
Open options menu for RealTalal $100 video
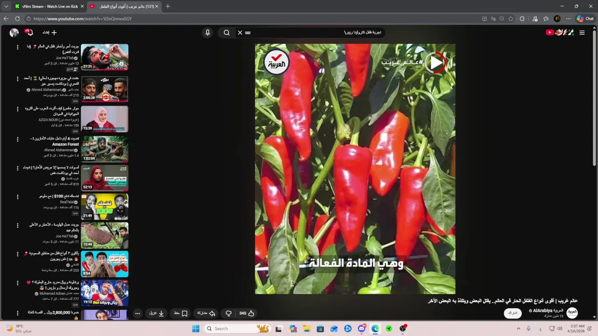[18, 196]
